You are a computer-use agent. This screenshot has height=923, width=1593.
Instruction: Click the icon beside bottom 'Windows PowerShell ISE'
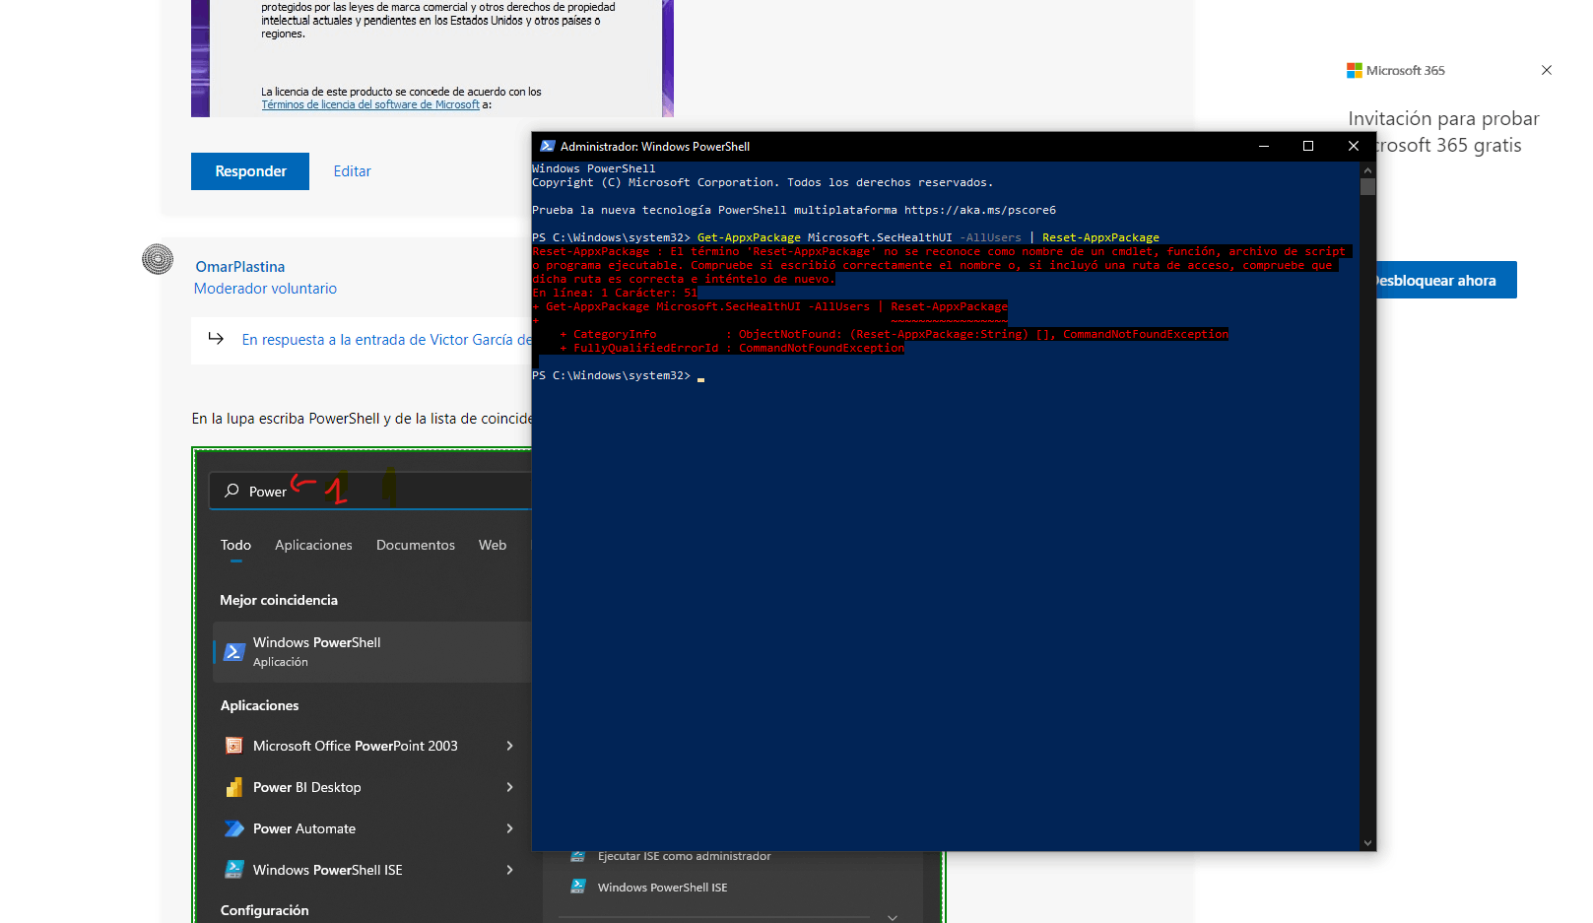578,887
